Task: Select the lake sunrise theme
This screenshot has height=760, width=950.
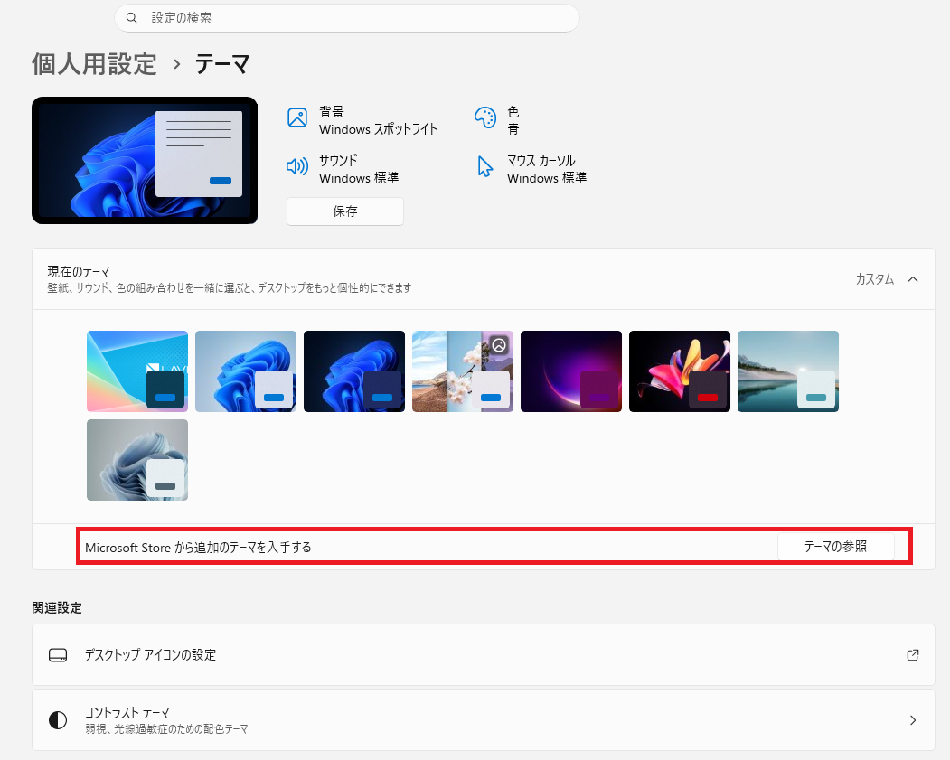Action: (x=788, y=371)
